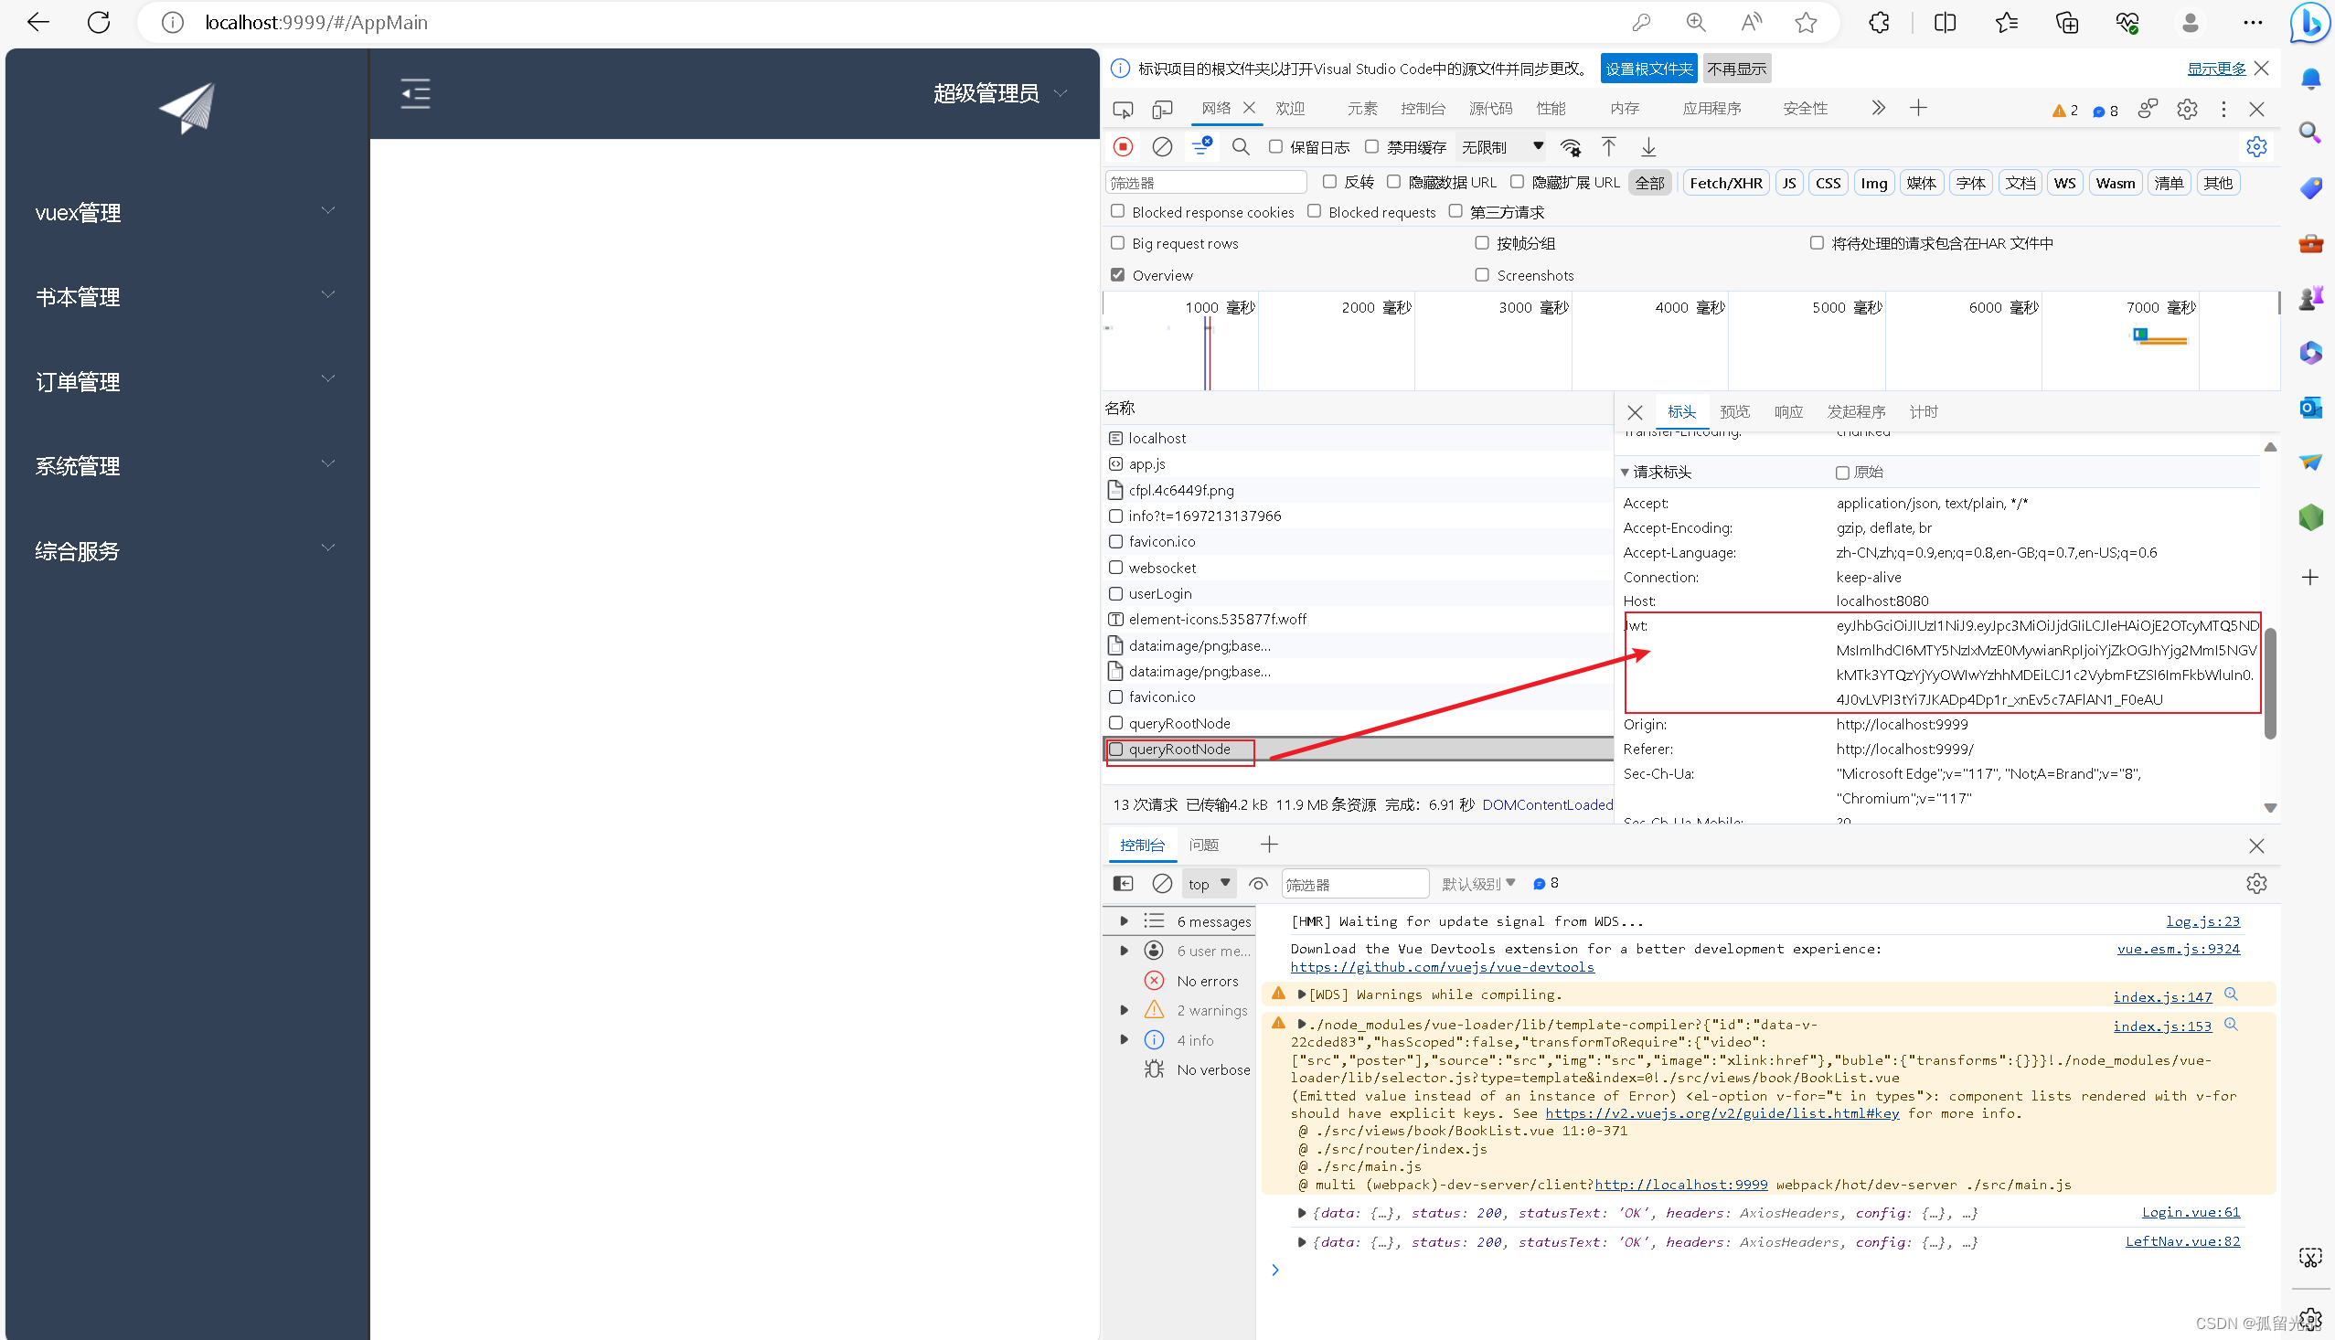Open console context top dropdown

(1208, 884)
